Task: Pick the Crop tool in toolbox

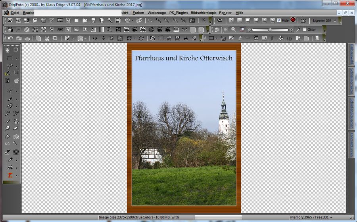Action: click(16, 73)
